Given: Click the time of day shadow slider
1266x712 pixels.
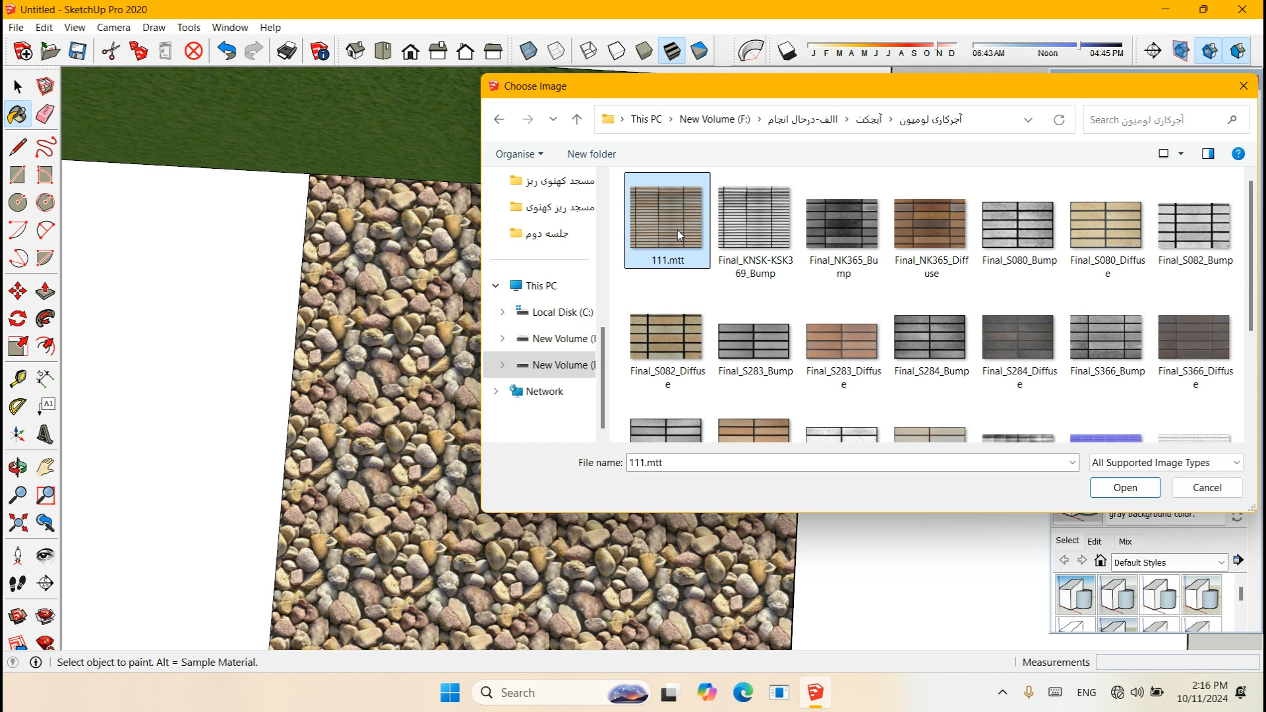Looking at the screenshot, I should pos(1047,45).
